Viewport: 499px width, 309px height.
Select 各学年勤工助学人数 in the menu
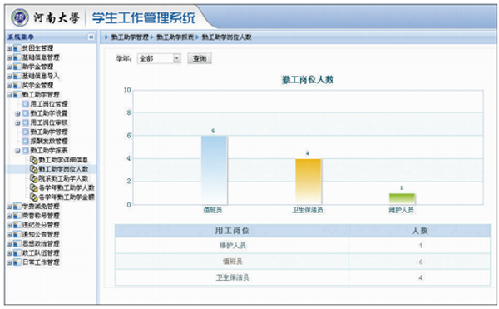67,187
